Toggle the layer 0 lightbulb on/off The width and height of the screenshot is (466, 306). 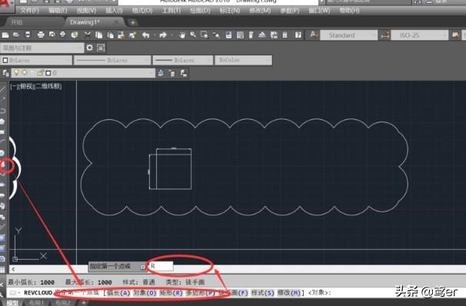pos(16,73)
